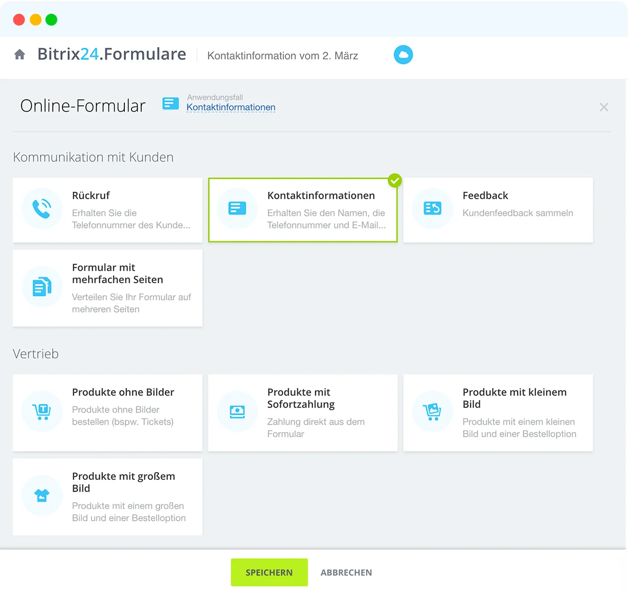The height and width of the screenshot is (595, 628).
Task: Choose Produkte ohne Bilder title
Action: 123,392
